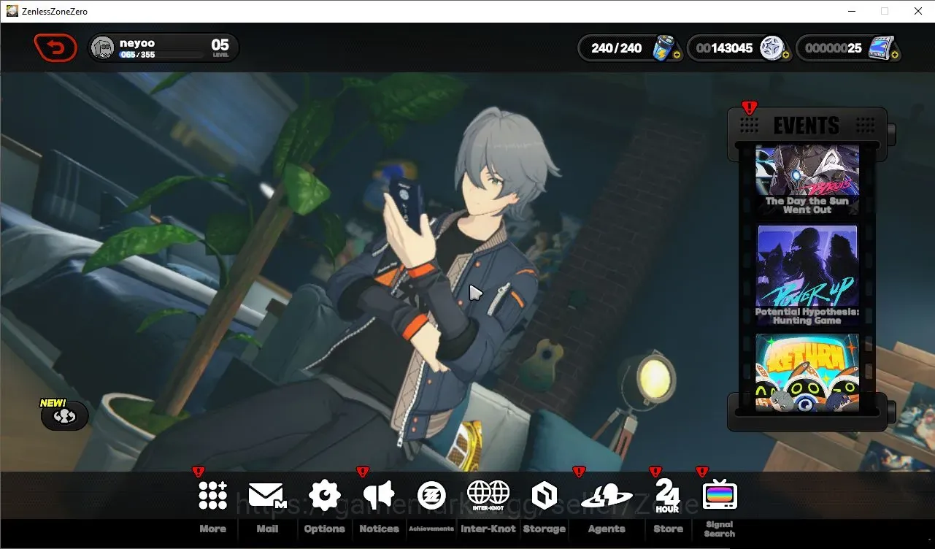Image resolution: width=935 pixels, height=549 pixels.
Task: Click the EVENTS panel header
Action: (x=807, y=125)
